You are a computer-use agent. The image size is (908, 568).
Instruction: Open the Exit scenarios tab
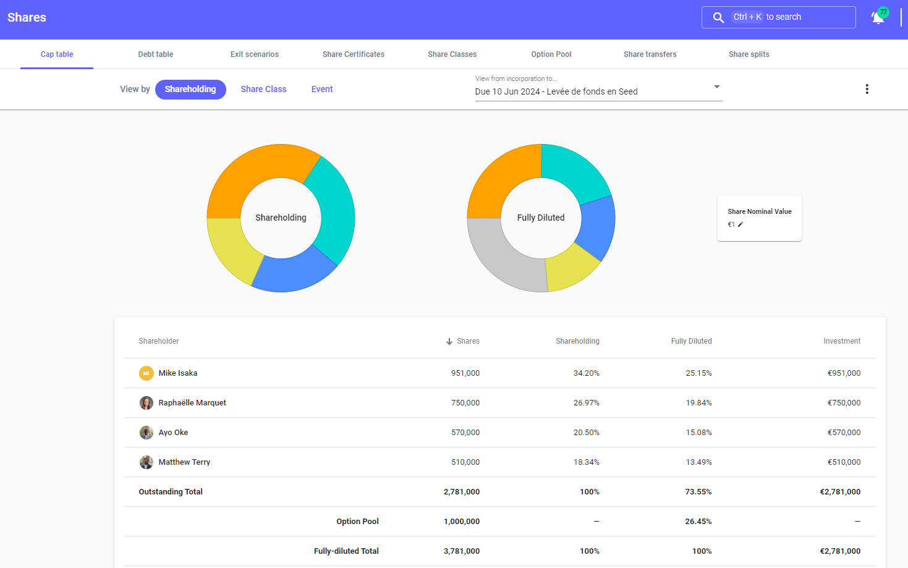[x=255, y=54]
